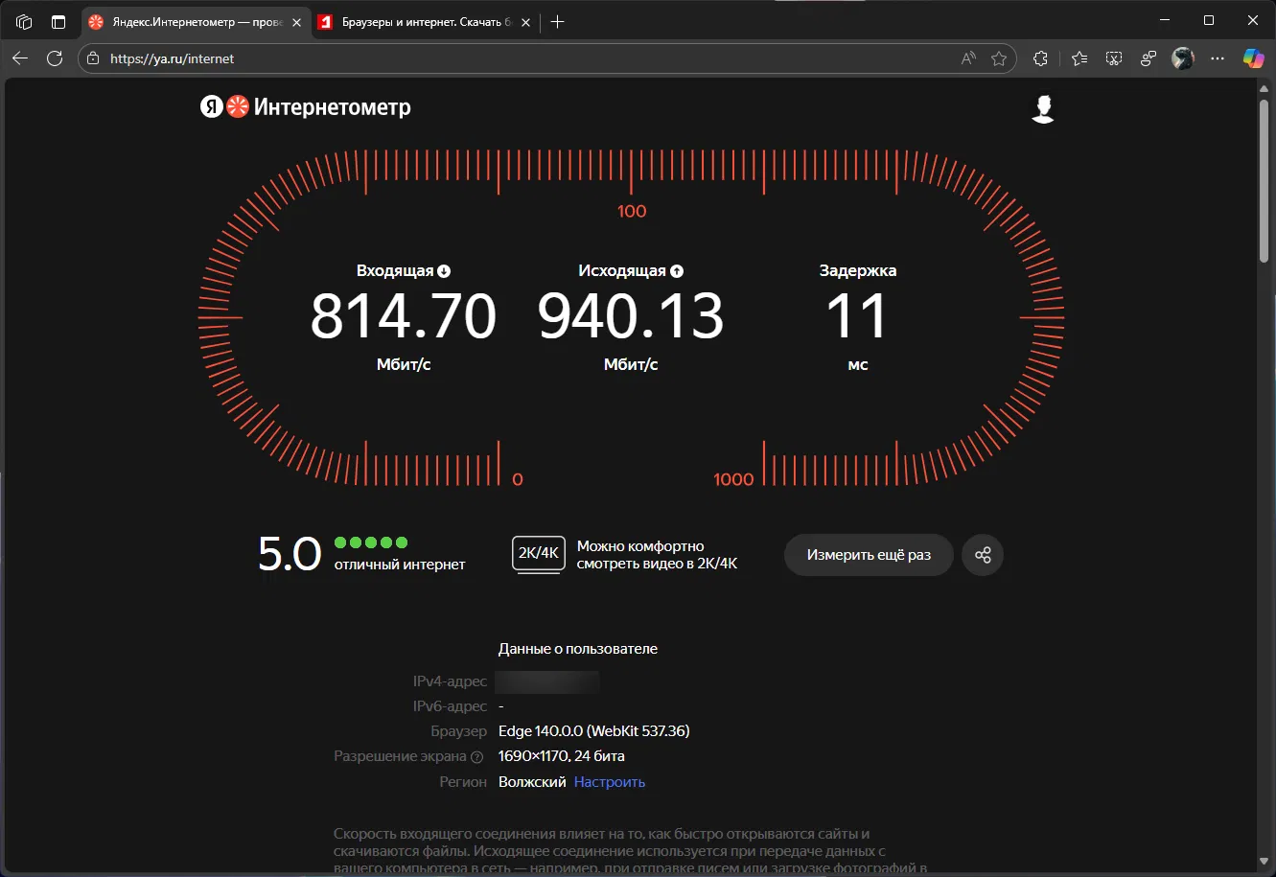The width and height of the screenshot is (1276, 877).
Task: Click the download arrow icon beside Входящая
Action: pos(444,271)
